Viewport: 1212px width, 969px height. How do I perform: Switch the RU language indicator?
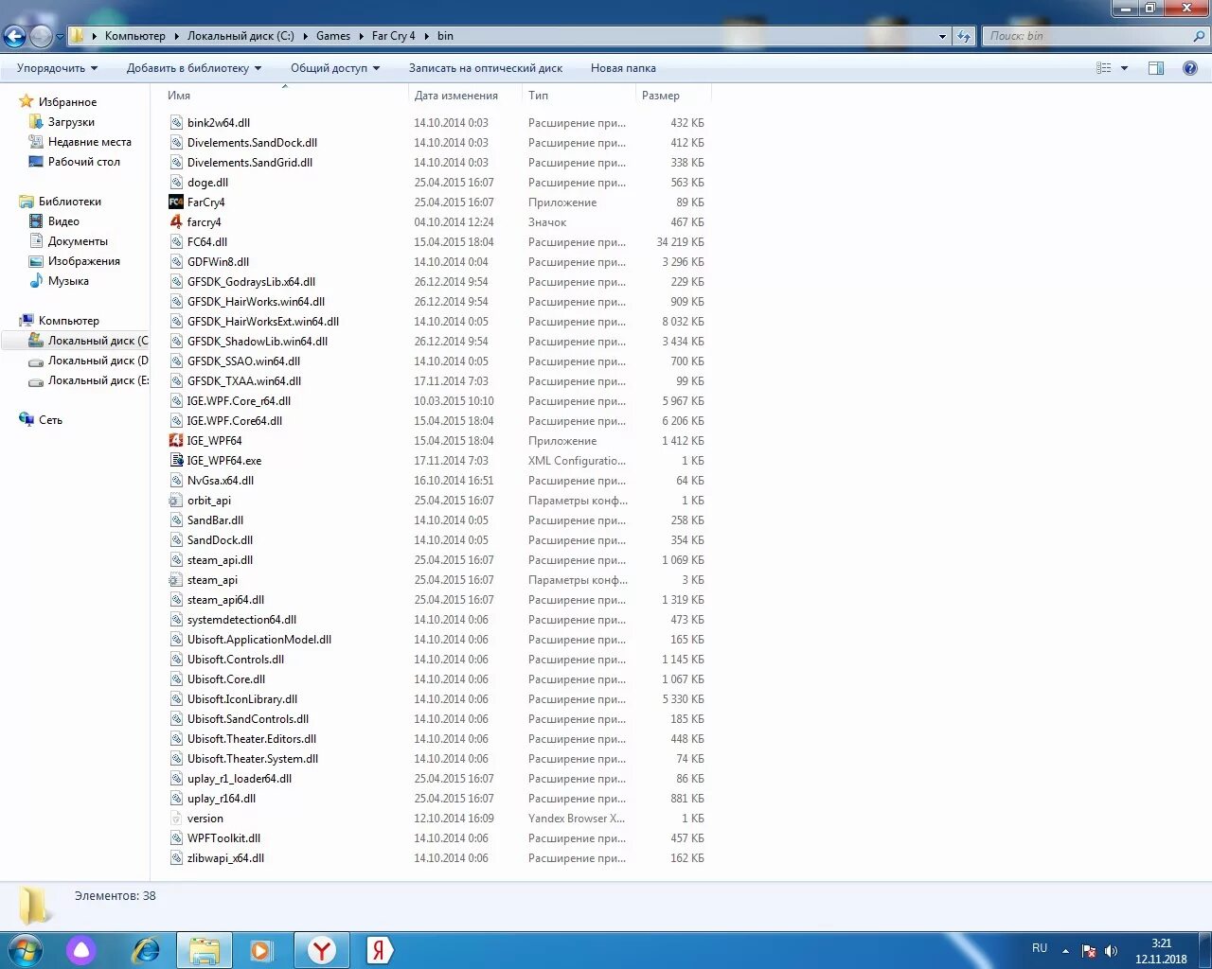coord(1040,948)
